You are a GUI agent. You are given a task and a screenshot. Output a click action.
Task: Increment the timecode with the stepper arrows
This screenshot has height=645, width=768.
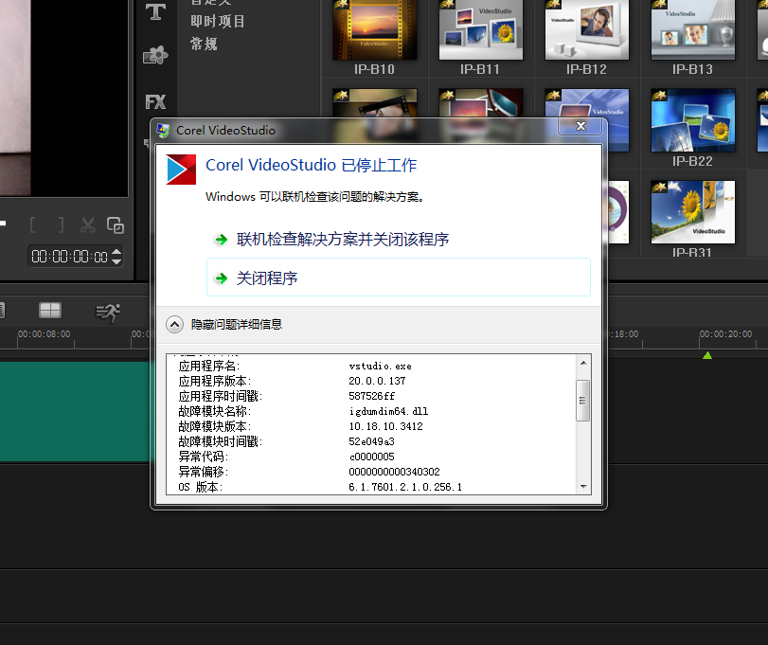point(116,252)
